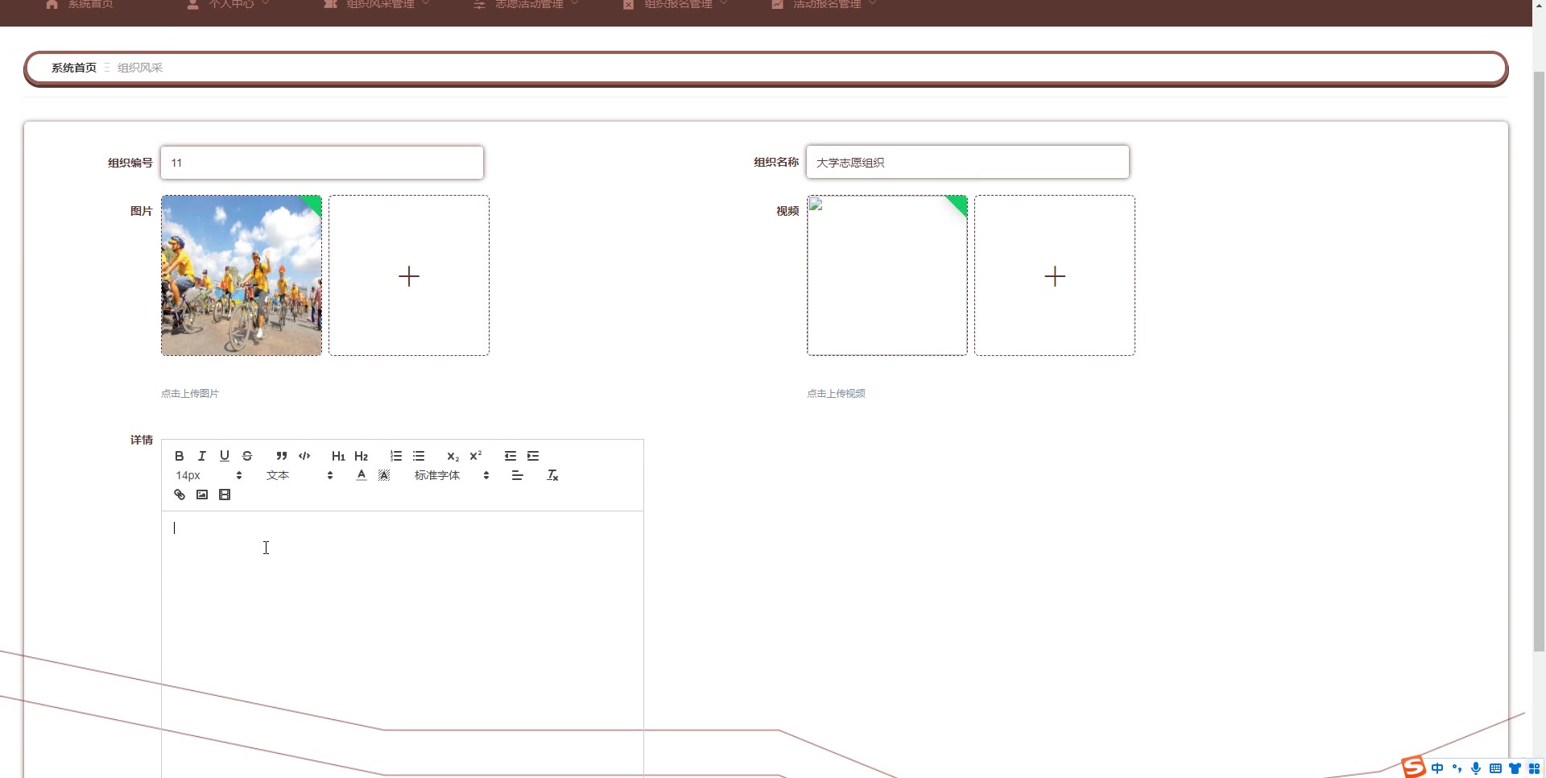Create an ordered numbered list
The image size is (1546, 778).
click(396, 456)
